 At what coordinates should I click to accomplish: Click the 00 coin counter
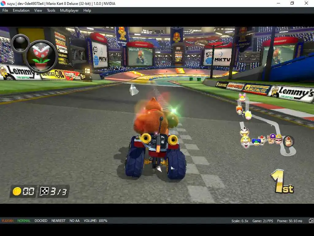(x=29, y=191)
